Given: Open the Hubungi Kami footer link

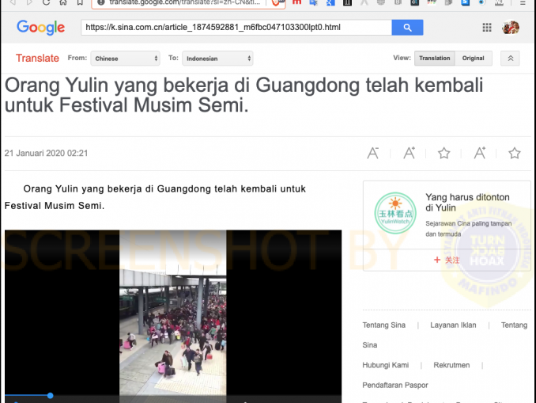Looking at the screenshot, I should point(385,365).
